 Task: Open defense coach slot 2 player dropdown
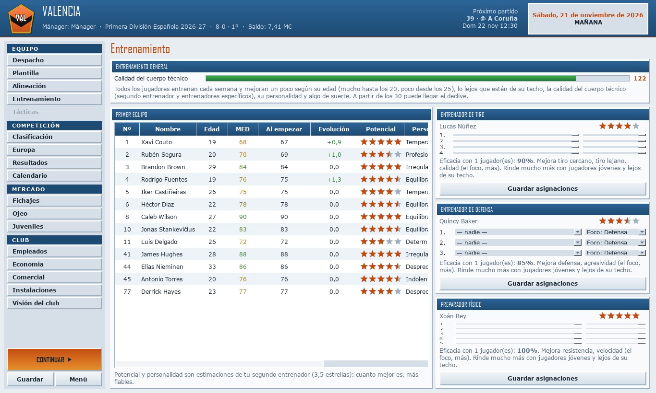[518, 243]
